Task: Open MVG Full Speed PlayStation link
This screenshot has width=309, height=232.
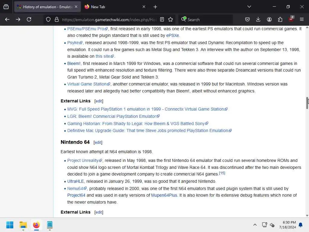Action: click(147, 109)
